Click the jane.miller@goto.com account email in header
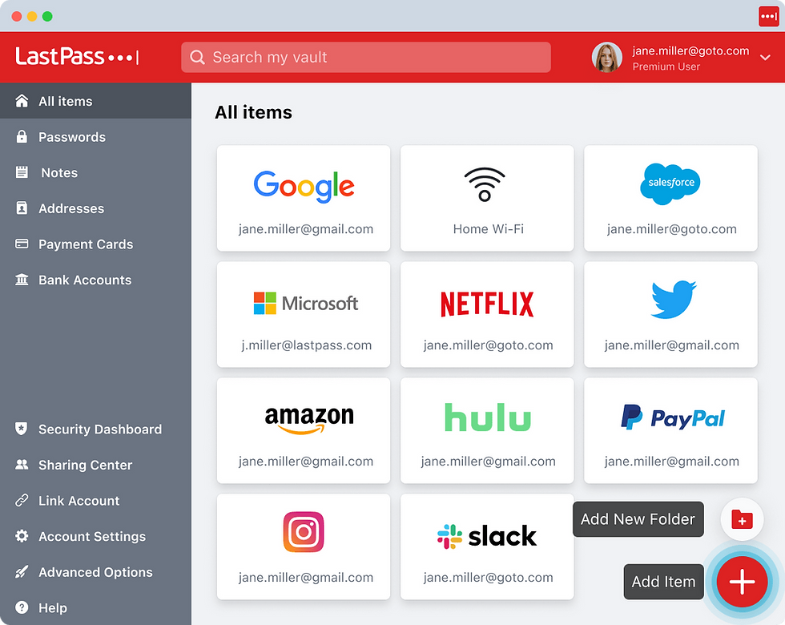 [690, 50]
